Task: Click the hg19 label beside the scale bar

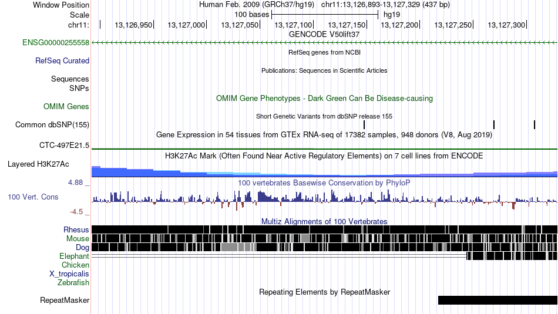Action: pos(391,15)
